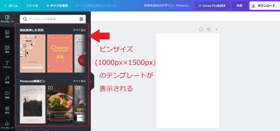This screenshot has width=280, height=131.
Task: Select the Living the Farm Life video template
Action: (33, 104)
